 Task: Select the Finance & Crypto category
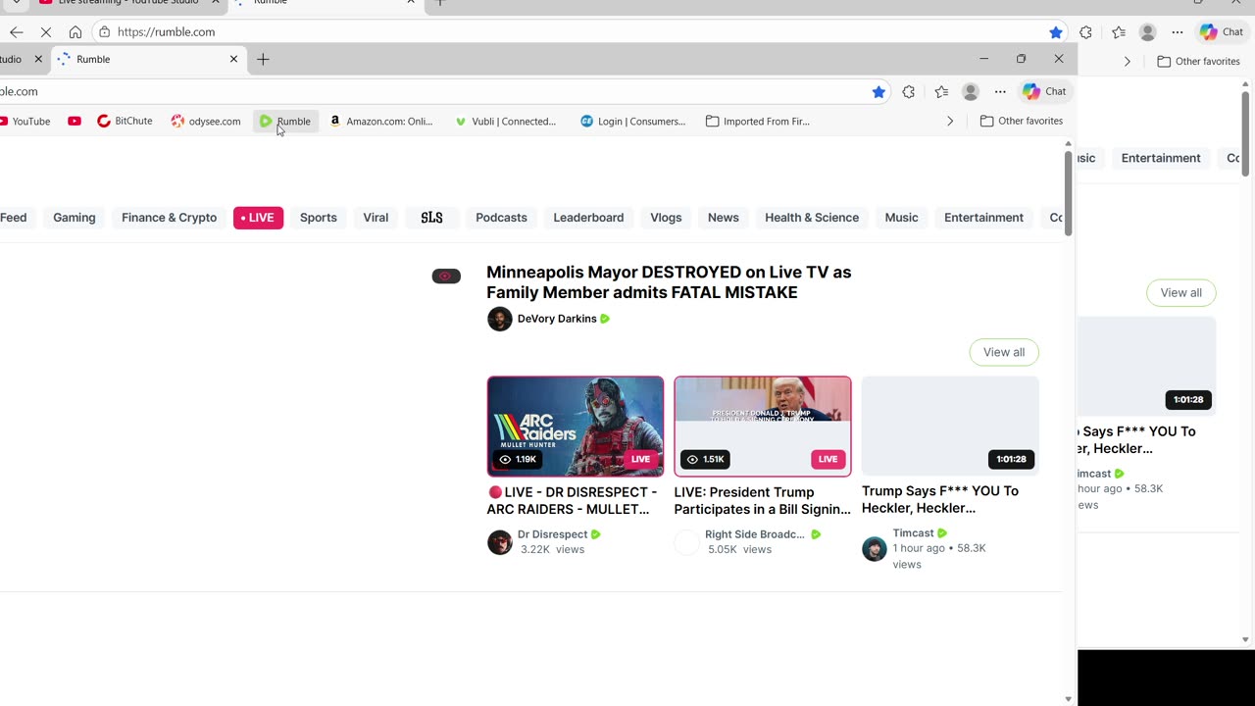[169, 218]
